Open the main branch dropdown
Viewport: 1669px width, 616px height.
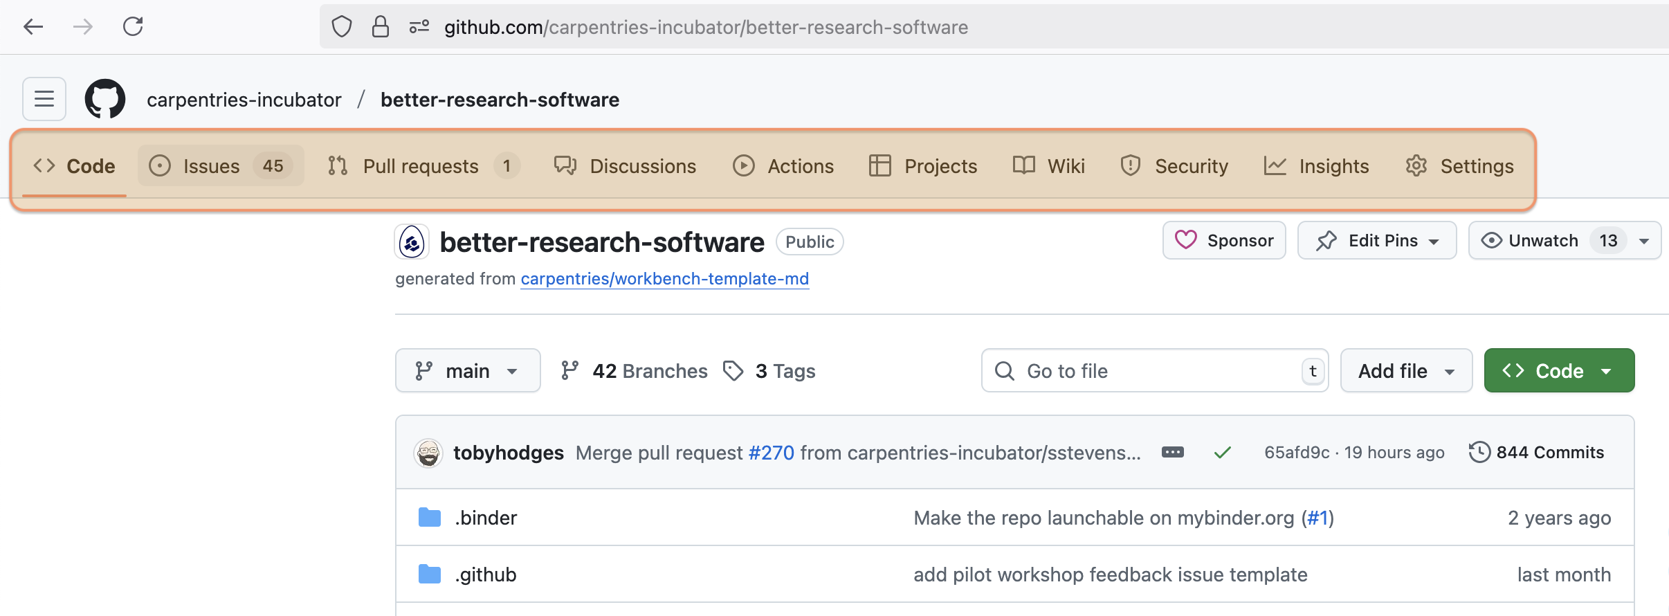click(467, 371)
